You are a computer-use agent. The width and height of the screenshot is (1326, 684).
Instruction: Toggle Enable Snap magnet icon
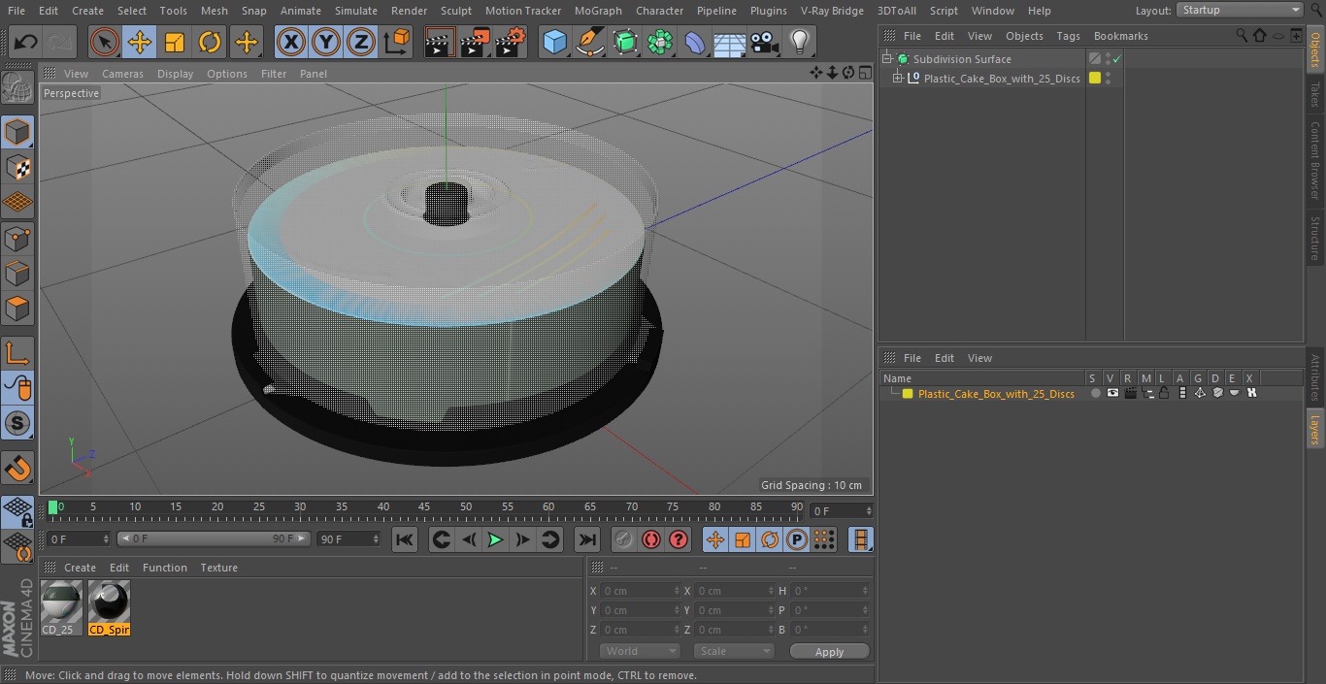point(17,468)
